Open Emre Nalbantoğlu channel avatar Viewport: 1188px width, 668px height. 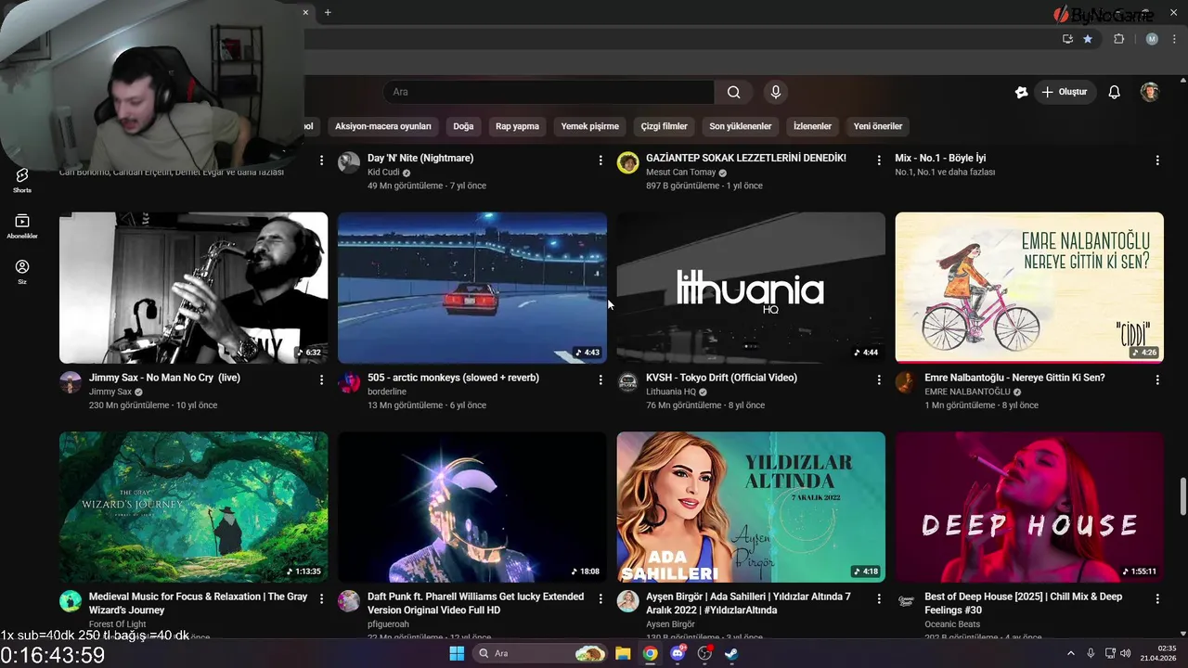click(x=906, y=382)
